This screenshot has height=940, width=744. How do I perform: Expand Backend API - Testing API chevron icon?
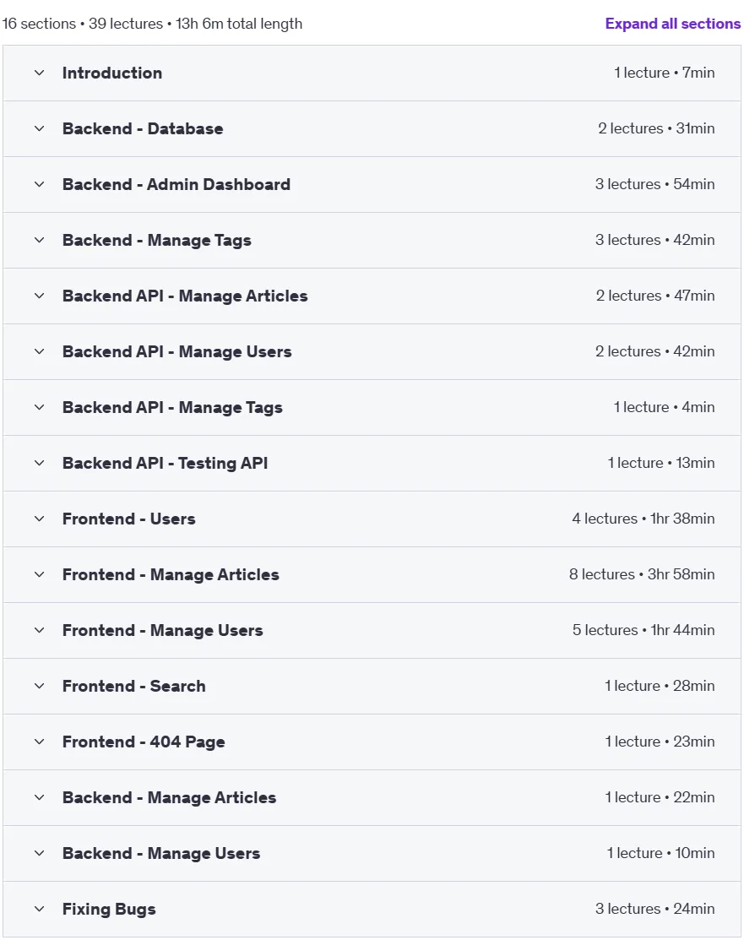pos(40,464)
